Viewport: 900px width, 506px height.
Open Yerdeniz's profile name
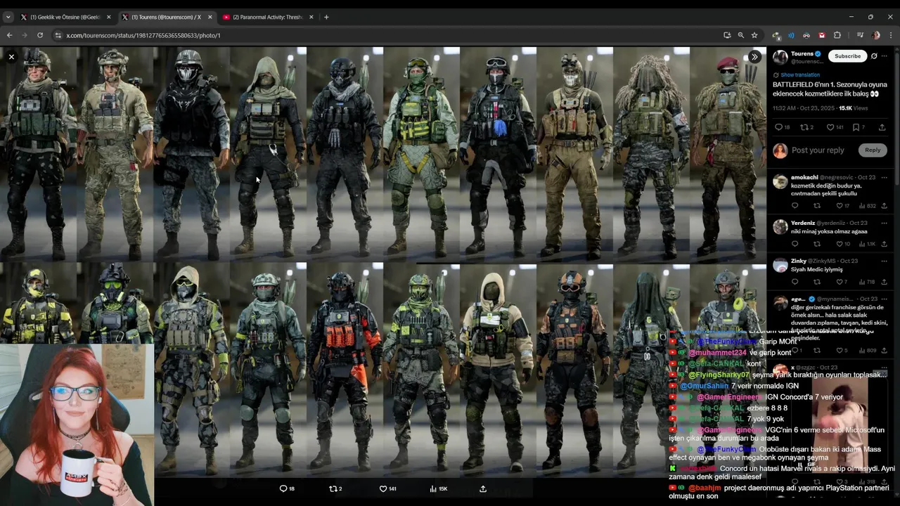pos(803,223)
